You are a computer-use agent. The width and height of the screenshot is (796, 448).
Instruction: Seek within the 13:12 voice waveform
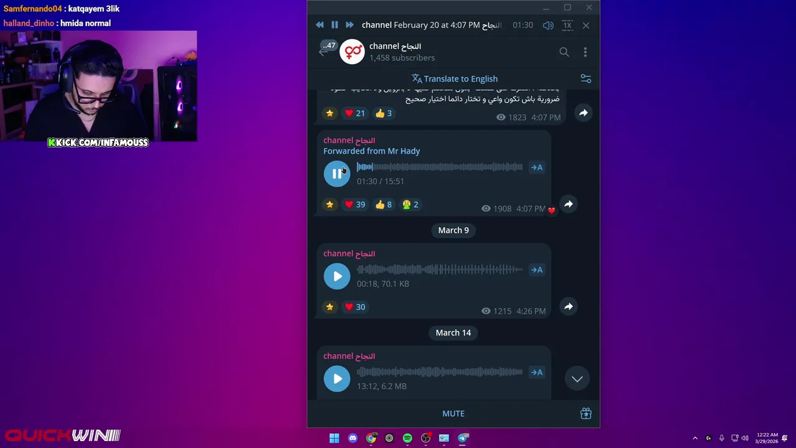tap(440, 372)
